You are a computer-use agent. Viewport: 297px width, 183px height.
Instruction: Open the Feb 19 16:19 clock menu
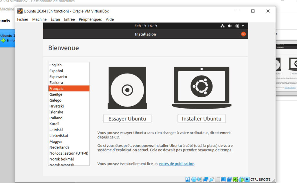click(146, 26)
